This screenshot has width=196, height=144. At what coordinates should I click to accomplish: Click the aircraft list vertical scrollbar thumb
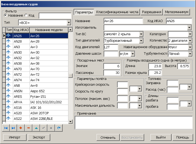coord(70,76)
